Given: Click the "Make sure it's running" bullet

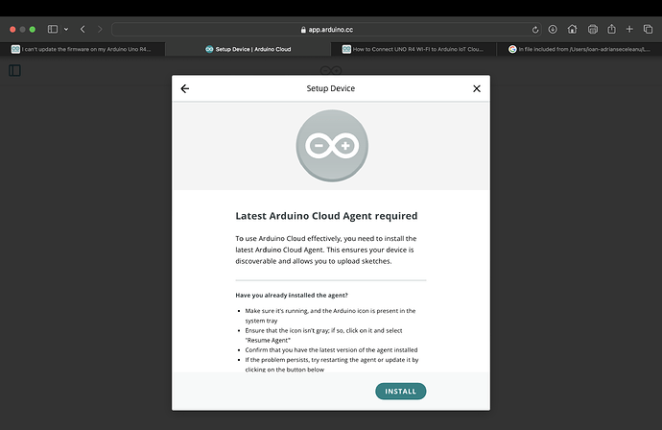Looking at the screenshot, I should pos(330,316).
